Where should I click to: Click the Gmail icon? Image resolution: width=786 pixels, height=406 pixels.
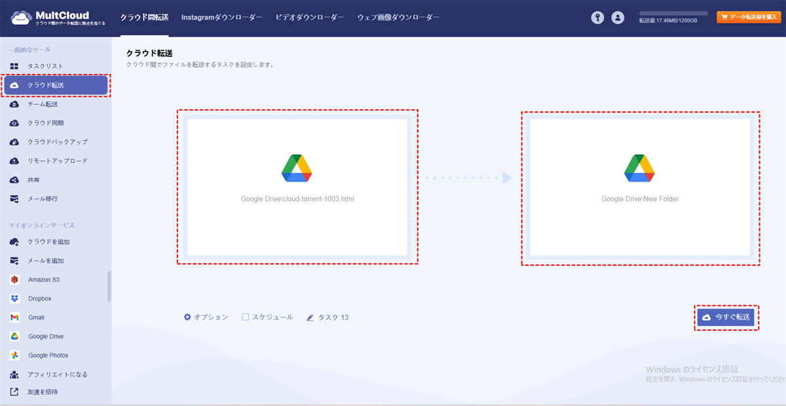[14, 318]
